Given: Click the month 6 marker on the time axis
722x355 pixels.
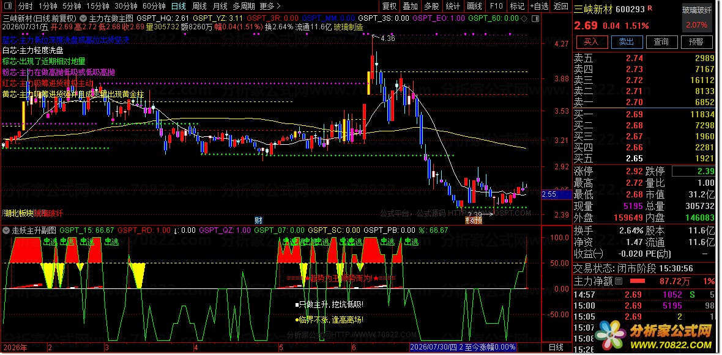Looking at the screenshot, I should coord(354,346).
